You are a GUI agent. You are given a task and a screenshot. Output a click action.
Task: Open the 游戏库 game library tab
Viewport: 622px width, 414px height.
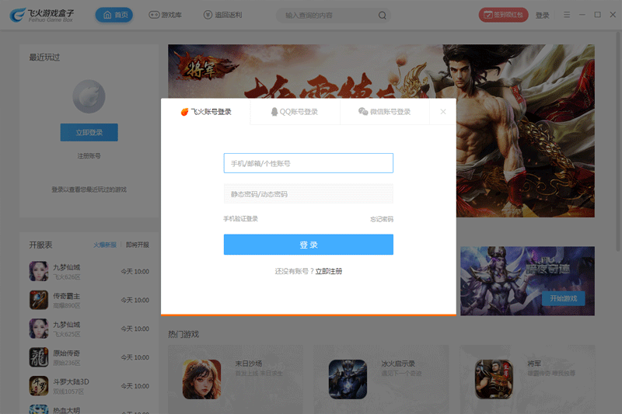pos(165,15)
